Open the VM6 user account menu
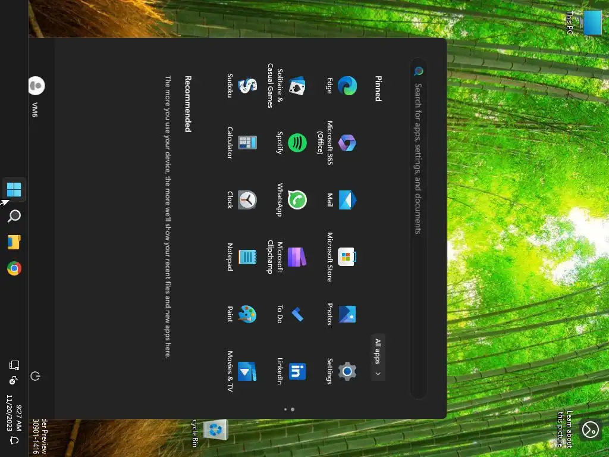The height and width of the screenshot is (457, 609). pos(36,96)
